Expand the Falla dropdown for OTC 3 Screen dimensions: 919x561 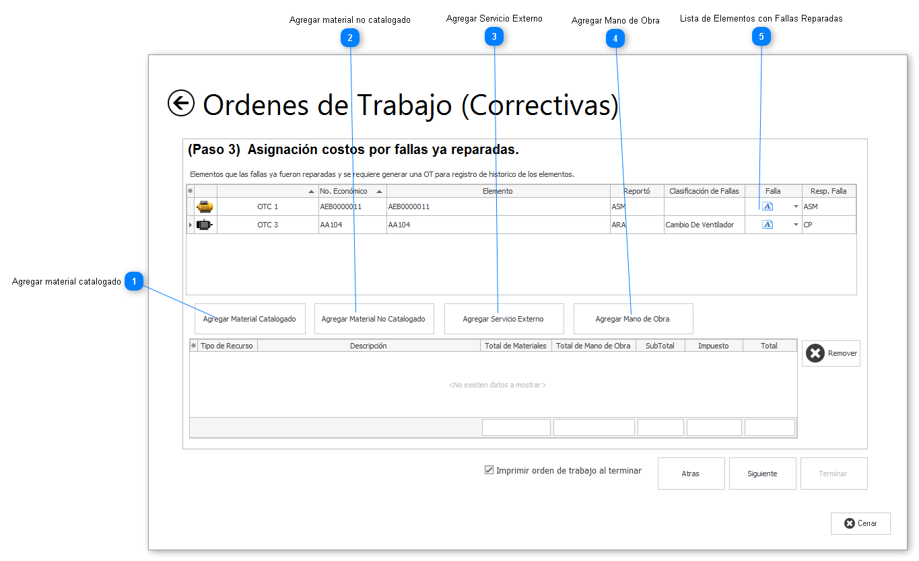[x=796, y=225]
